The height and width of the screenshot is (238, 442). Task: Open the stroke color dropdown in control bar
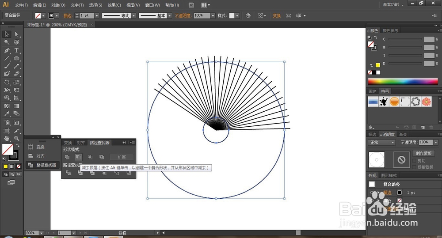[x=57, y=16]
